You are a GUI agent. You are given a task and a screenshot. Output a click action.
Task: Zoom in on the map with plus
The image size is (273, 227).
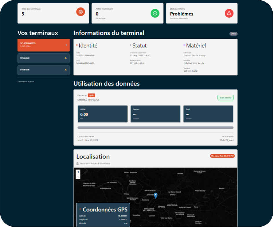coord(78,172)
